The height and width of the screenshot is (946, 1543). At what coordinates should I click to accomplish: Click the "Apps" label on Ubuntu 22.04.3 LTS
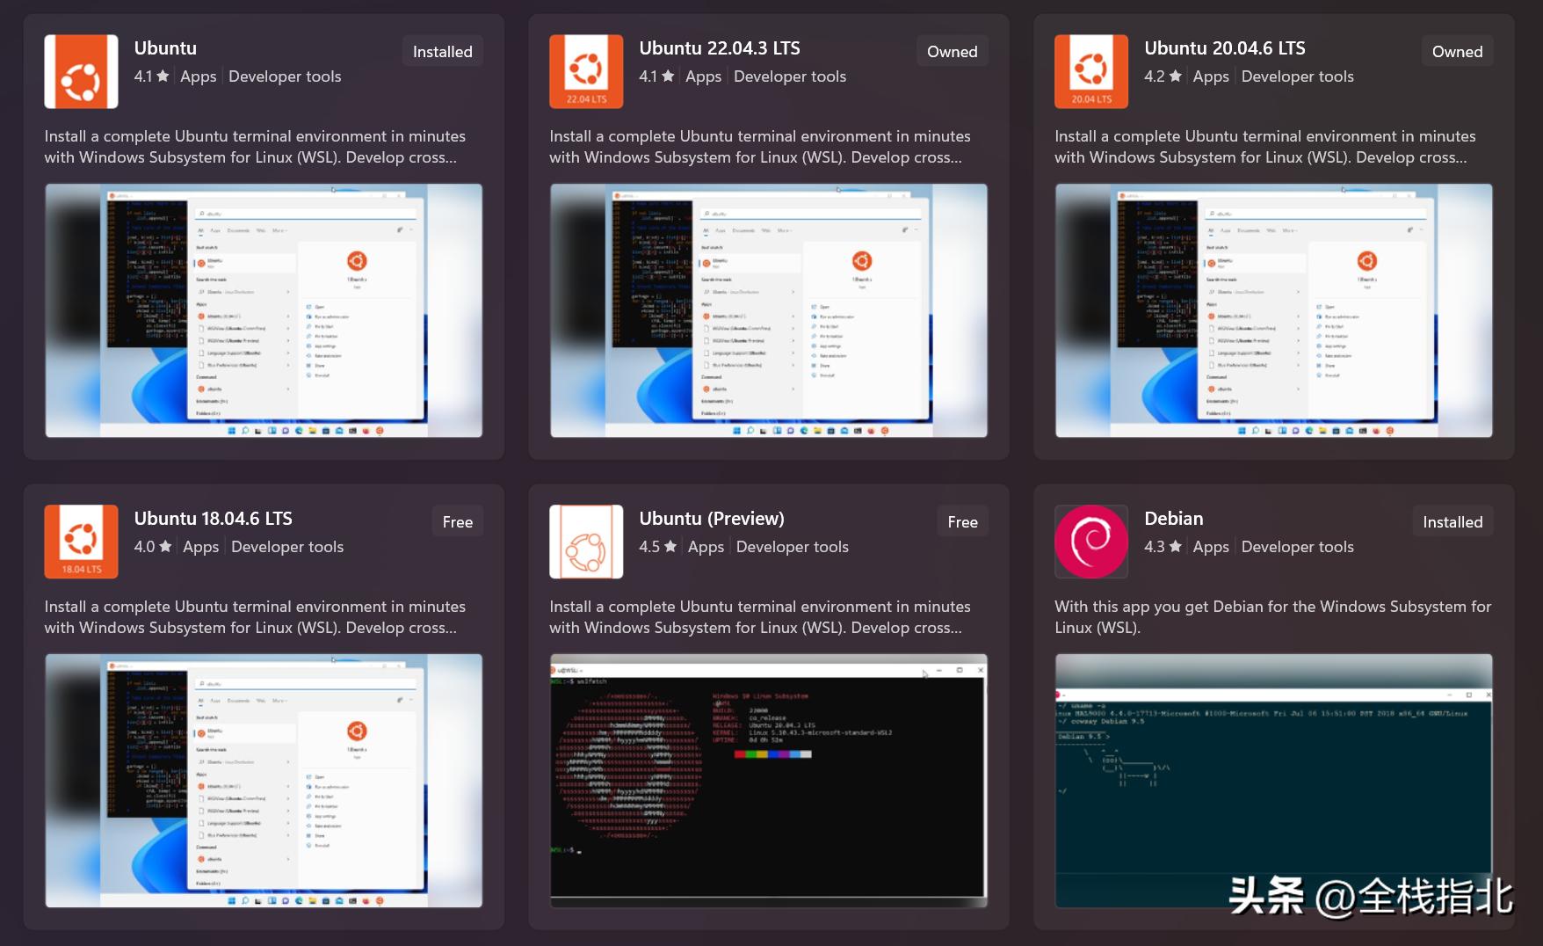tap(704, 76)
